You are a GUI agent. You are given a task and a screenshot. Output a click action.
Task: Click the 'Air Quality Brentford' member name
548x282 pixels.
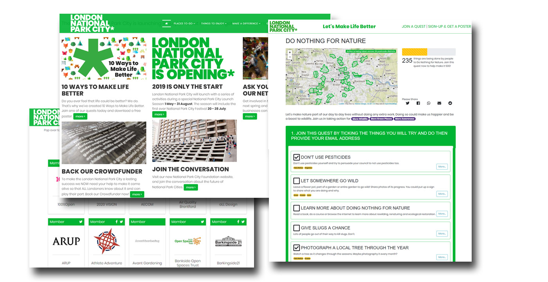pyautogui.click(x=188, y=204)
